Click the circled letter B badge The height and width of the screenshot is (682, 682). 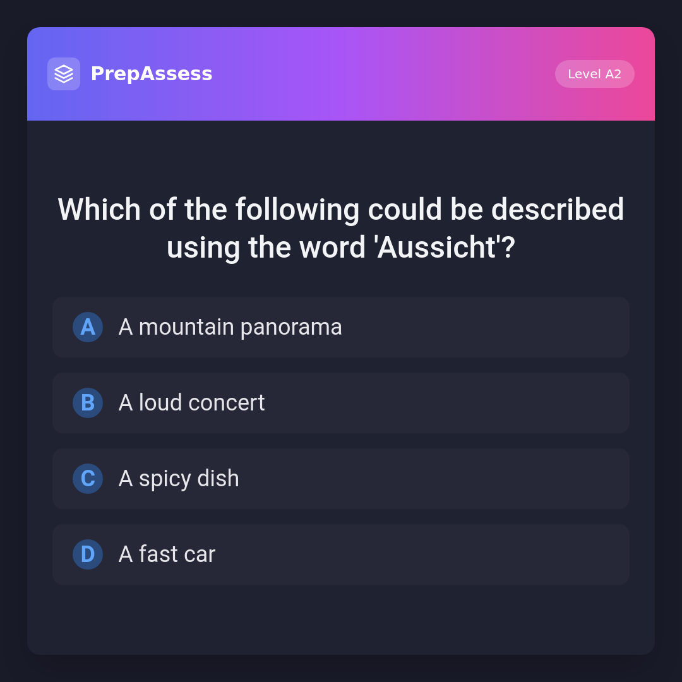point(88,403)
